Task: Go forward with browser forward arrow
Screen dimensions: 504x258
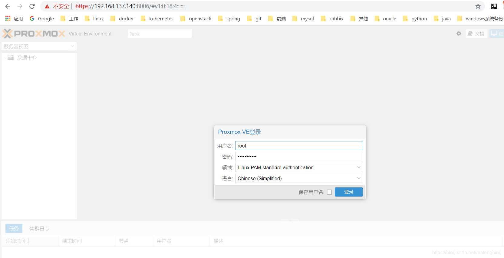Action: 20,6
